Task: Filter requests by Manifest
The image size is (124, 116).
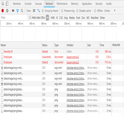Action: point(95,18)
